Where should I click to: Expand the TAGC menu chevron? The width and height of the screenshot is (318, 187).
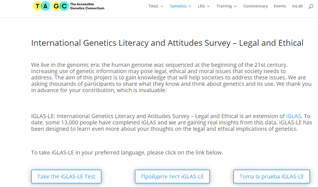click(162, 6)
